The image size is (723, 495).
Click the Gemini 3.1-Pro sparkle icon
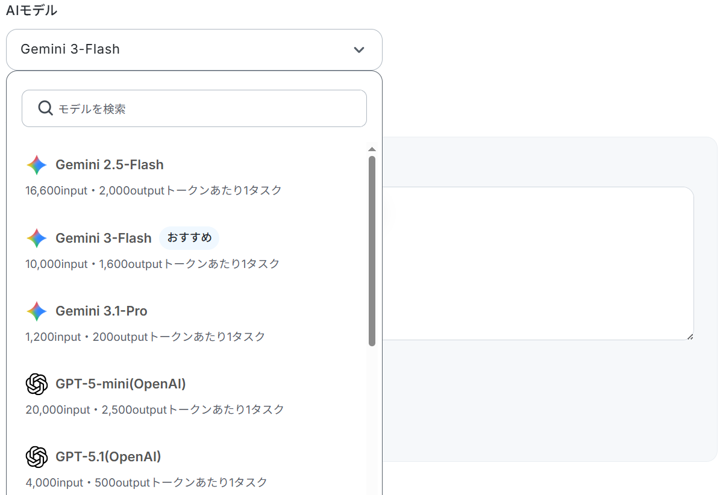[37, 311]
